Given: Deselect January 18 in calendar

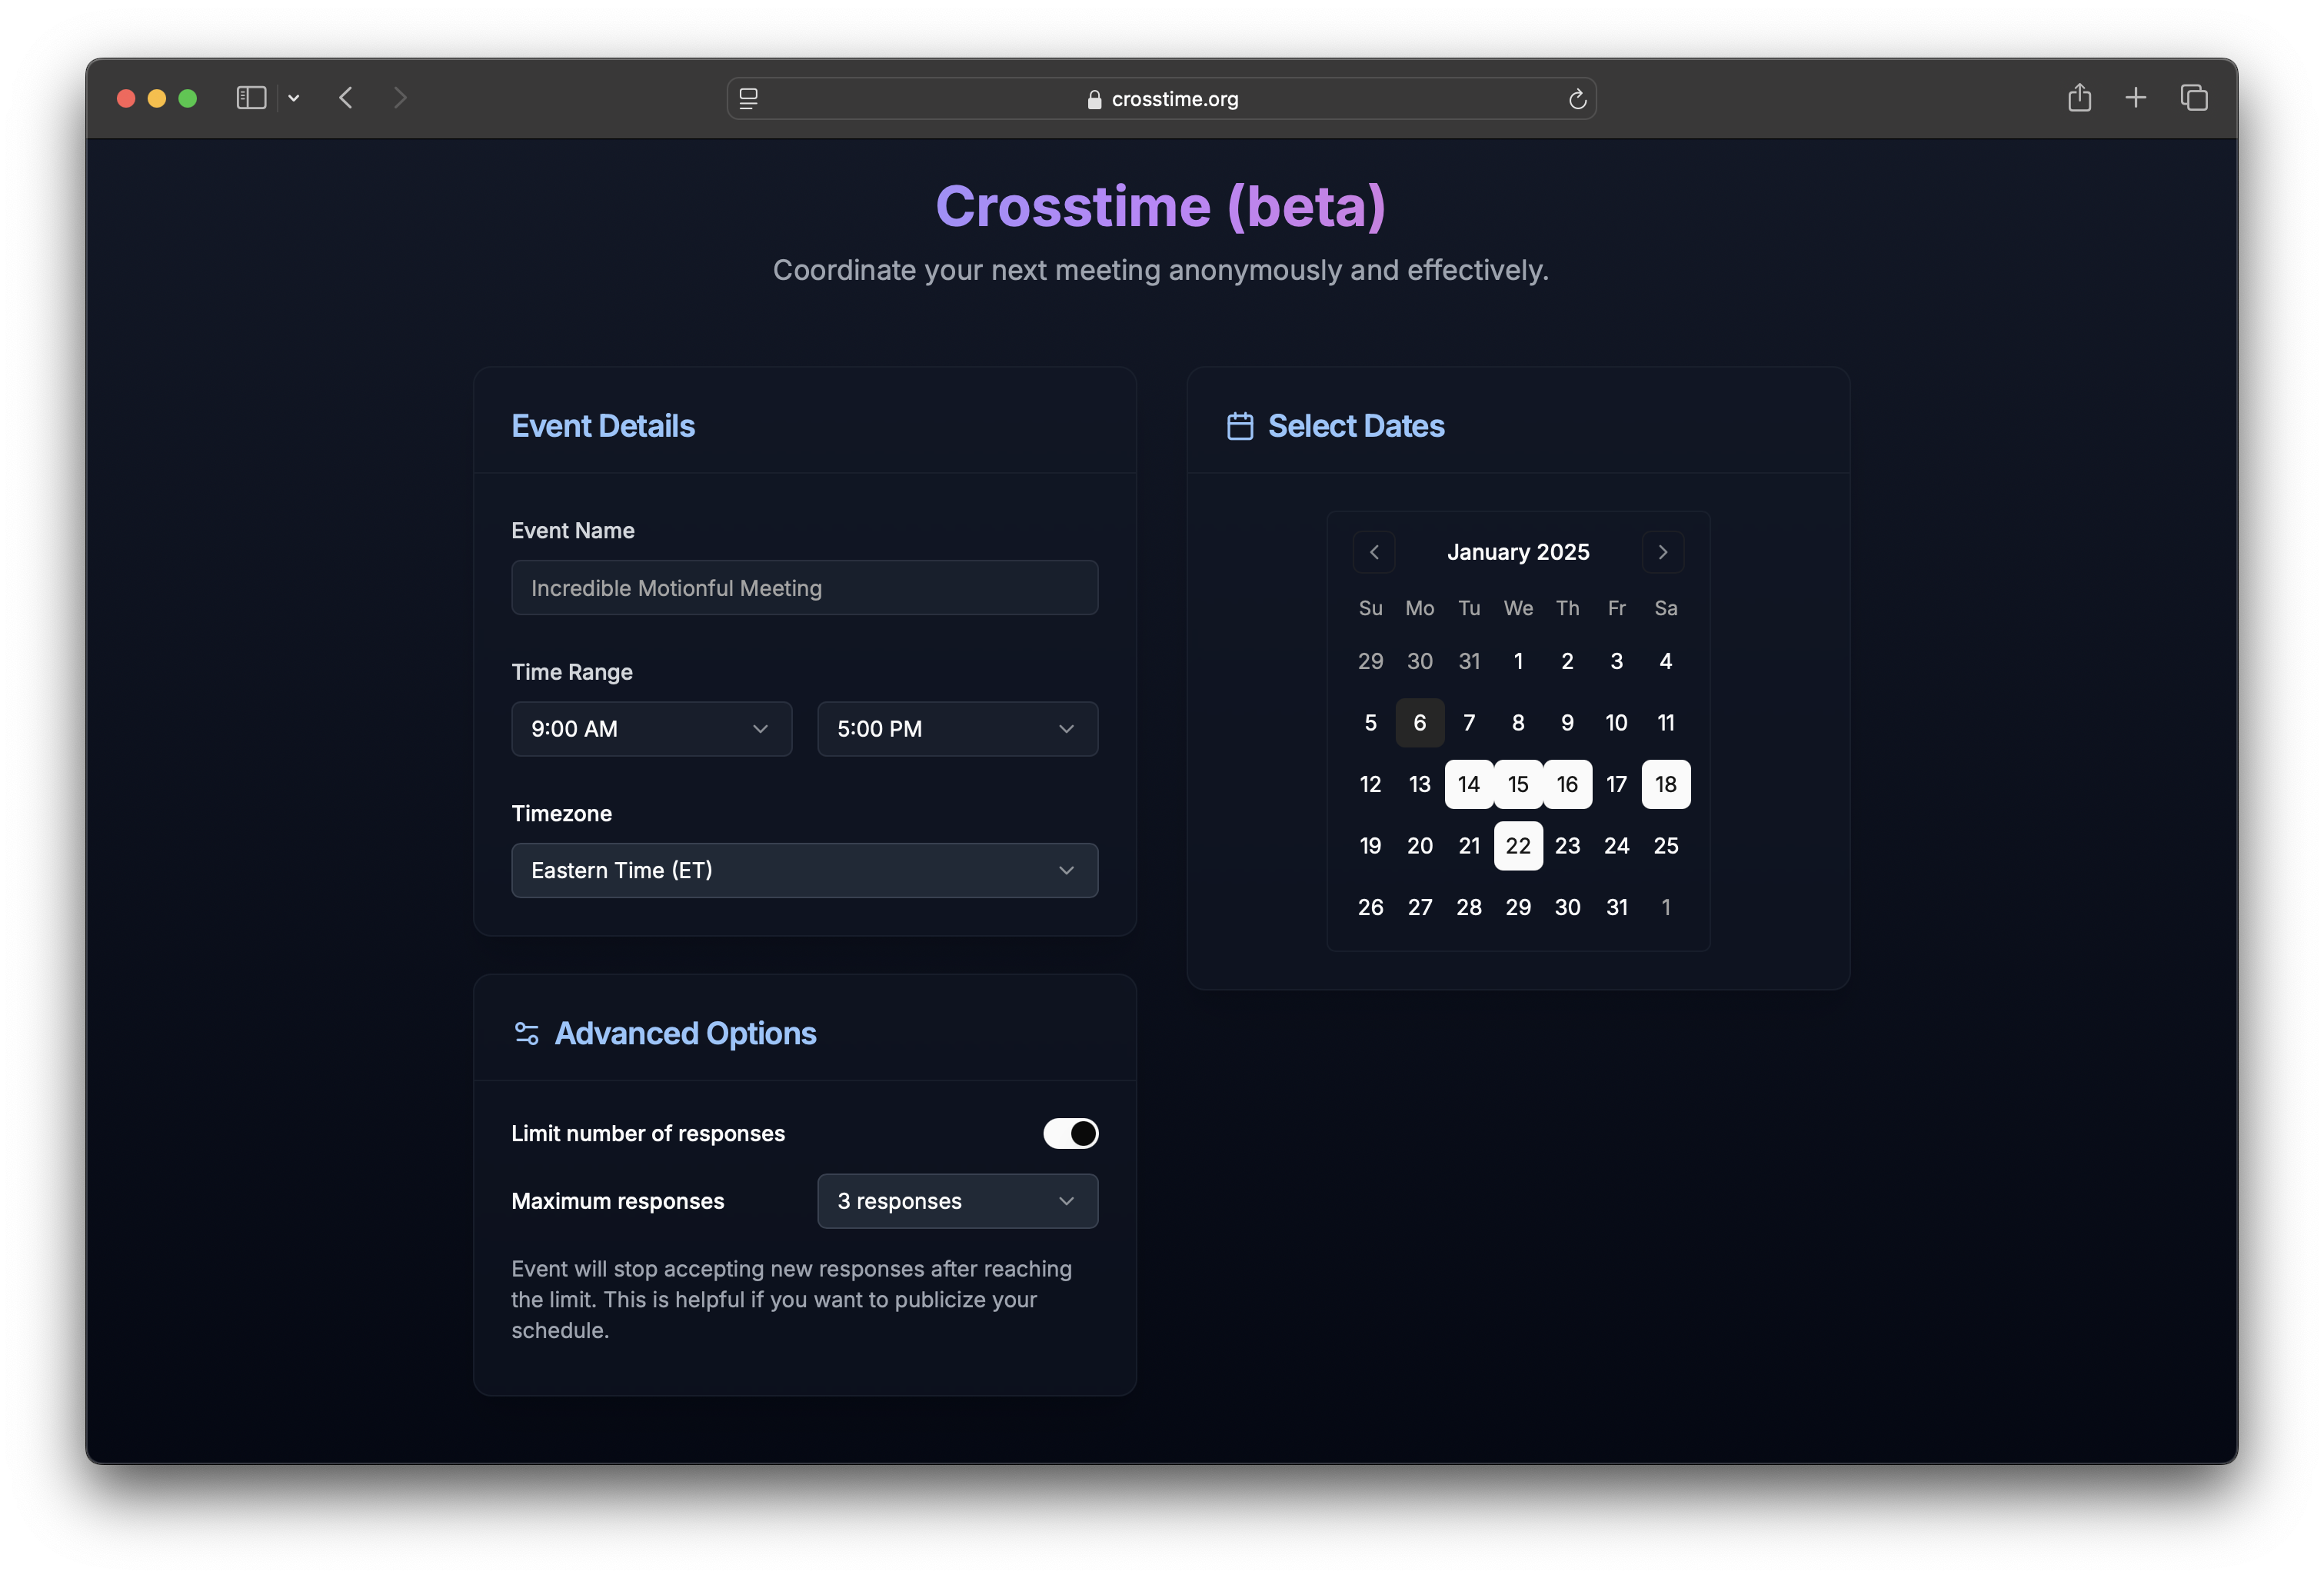Looking at the screenshot, I should pyautogui.click(x=1665, y=784).
